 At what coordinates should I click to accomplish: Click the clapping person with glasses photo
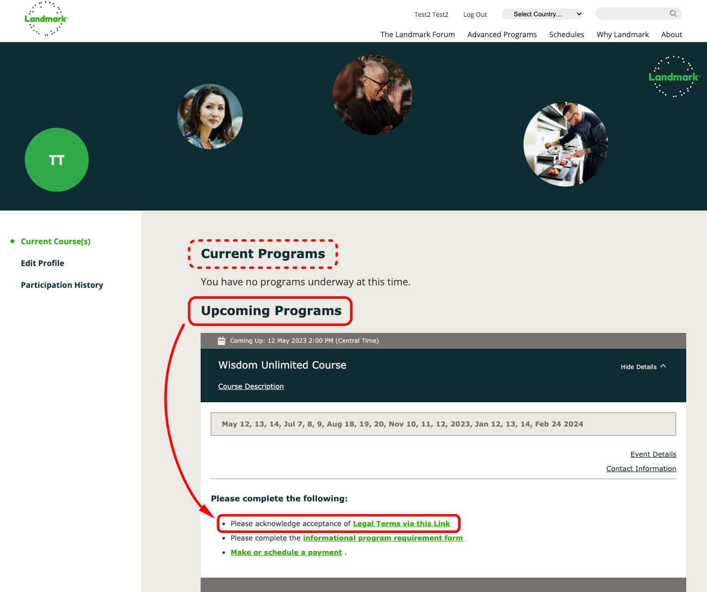coord(373,95)
